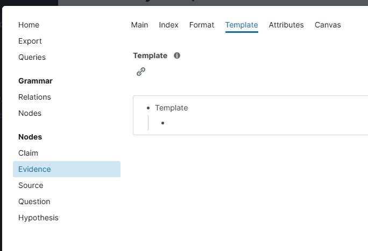Screen dimensions: 368x251
Task: Open Home in the sidebar
Action: [x=29, y=25]
